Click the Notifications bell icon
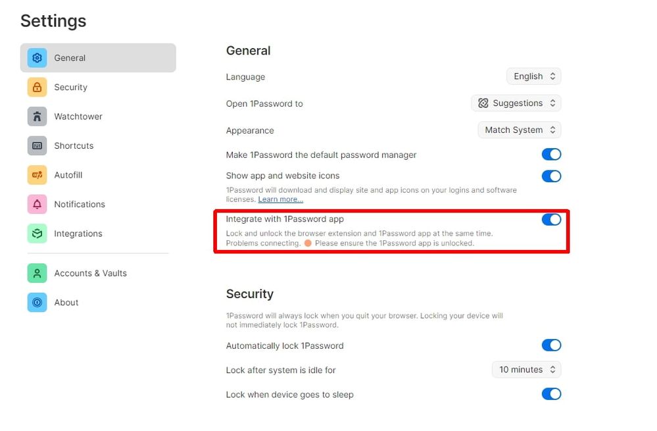 [37, 205]
